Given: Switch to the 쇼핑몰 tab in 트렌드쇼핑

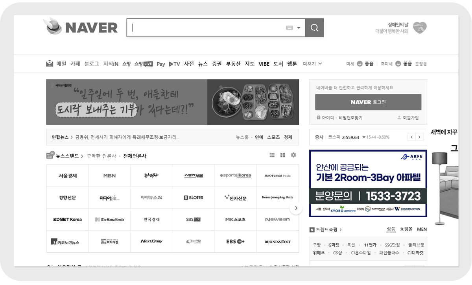Looking at the screenshot, I should 406,229.
